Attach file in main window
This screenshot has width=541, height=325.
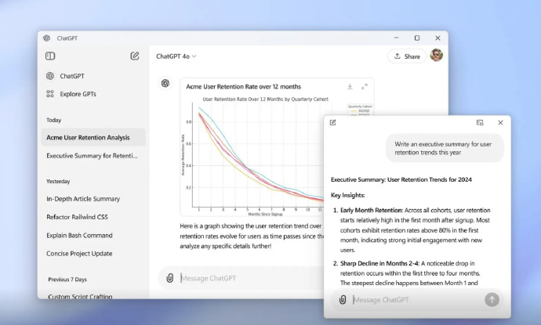(x=170, y=278)
